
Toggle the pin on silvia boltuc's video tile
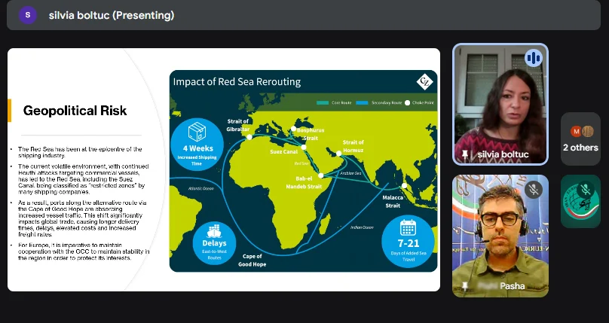(465, 154)
